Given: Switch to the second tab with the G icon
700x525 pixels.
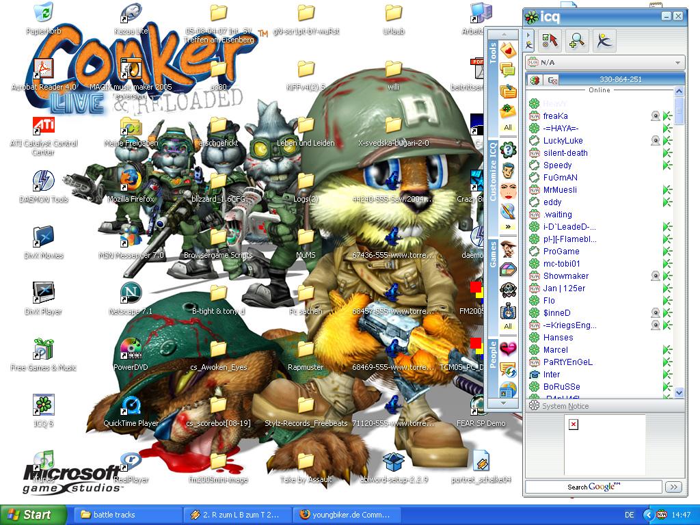Looking at the screenshot, I should (552, 81).
